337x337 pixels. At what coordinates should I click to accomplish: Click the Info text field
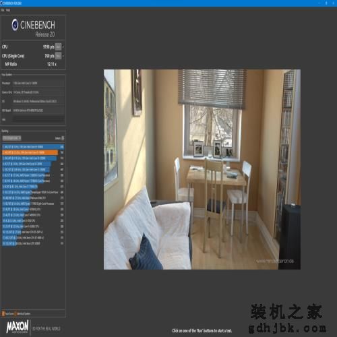pos(38,119)
